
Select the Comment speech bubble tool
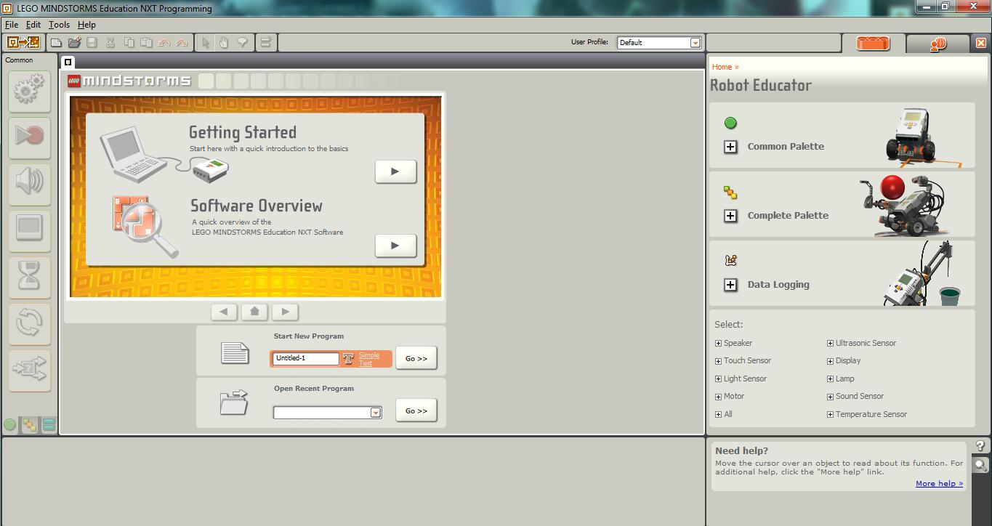coord(242,43)
